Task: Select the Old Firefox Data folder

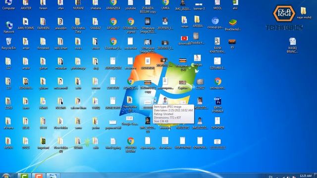Action: (78, 25)
